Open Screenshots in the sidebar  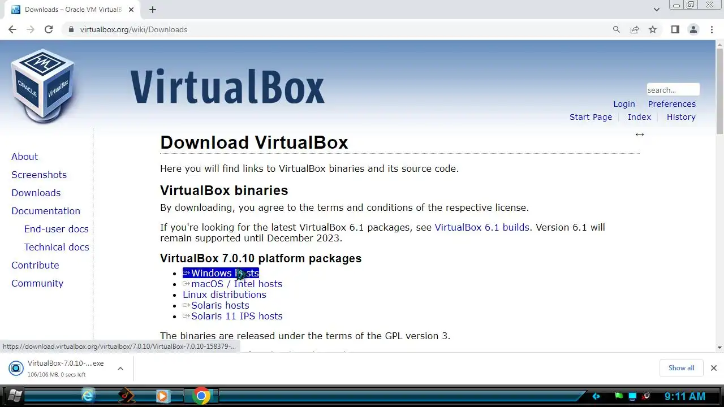[x=39, y=175]
